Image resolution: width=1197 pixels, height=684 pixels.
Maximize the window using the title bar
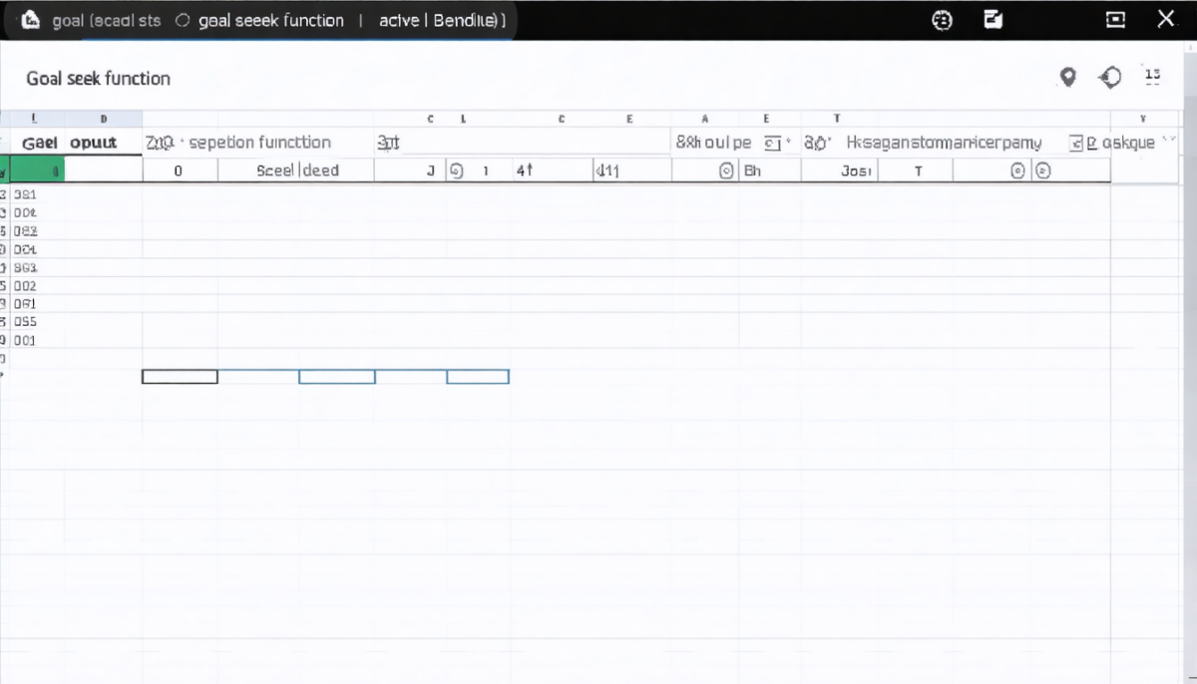pos(1115,19)
